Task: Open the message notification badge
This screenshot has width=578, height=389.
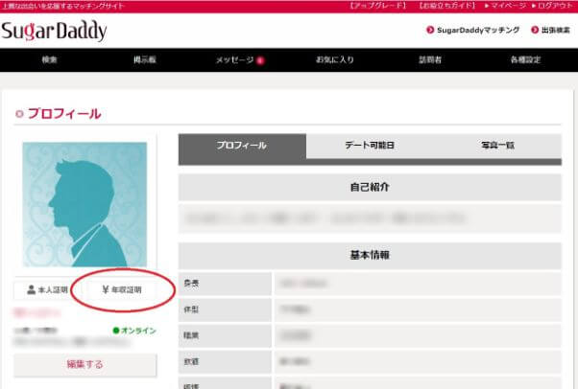Action: pyautogui.click(x=260, y=60)
